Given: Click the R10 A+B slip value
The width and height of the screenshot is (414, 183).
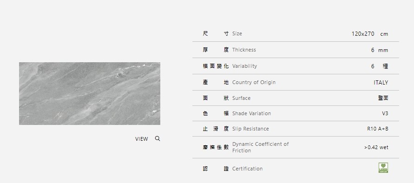Looking at the screenshot, I should coord(378,129).
